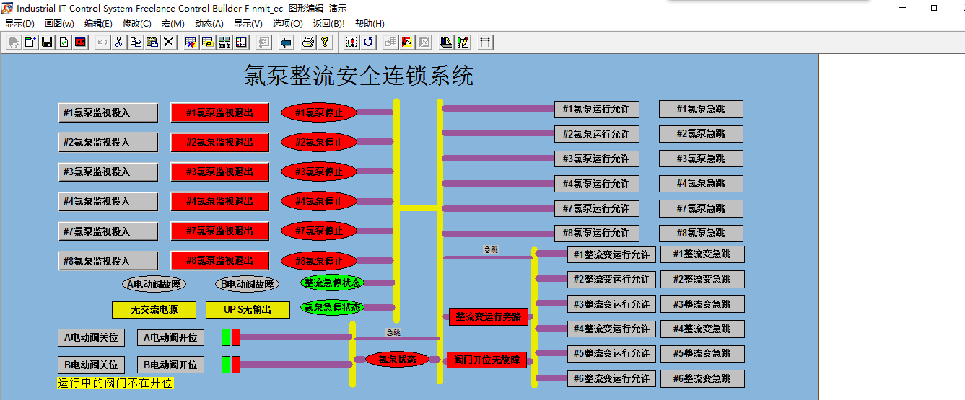Click the A电动阀开位 box
The height and width of the screenshot is (400, 965).
click(x=170, y=337)
